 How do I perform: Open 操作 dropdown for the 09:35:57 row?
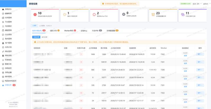pos(200,78)
